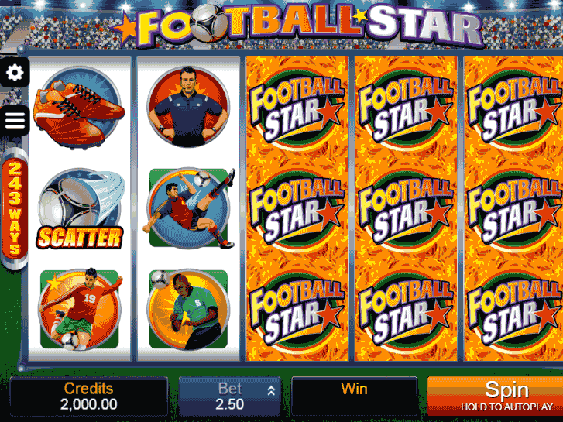Click the 243 Ways badge
The width and height of the screenshot is (563, 422).
coord(15,208)
